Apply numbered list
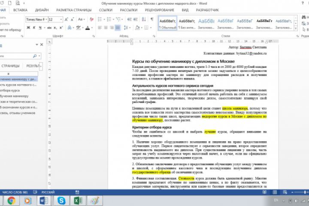Screen dimensions: 309x206 [x=109, y=19]
